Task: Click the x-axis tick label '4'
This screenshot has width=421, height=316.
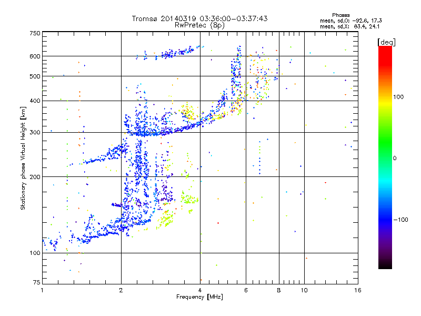Action: point(200,290)
